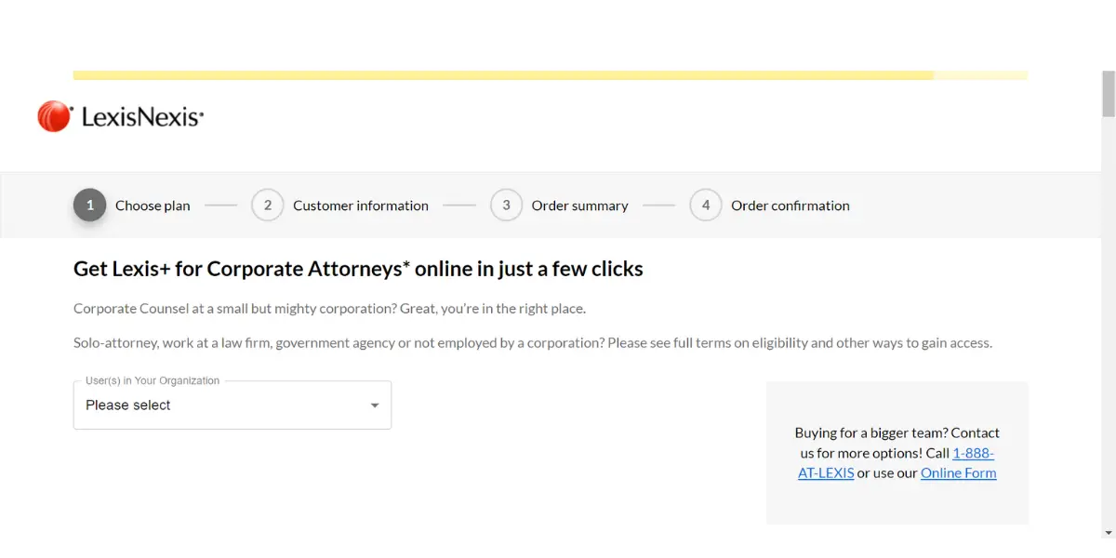Go to the Order summary step label

[580, 206]
